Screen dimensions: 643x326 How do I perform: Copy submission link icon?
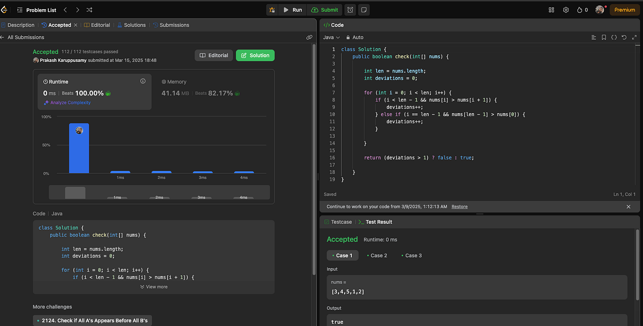309,37
